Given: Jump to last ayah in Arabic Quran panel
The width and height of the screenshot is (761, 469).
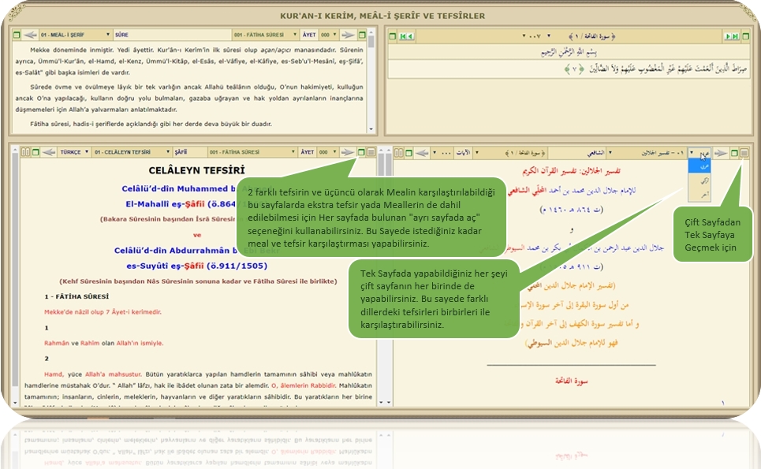Looking at the screenshot, I should coord(735,36).
